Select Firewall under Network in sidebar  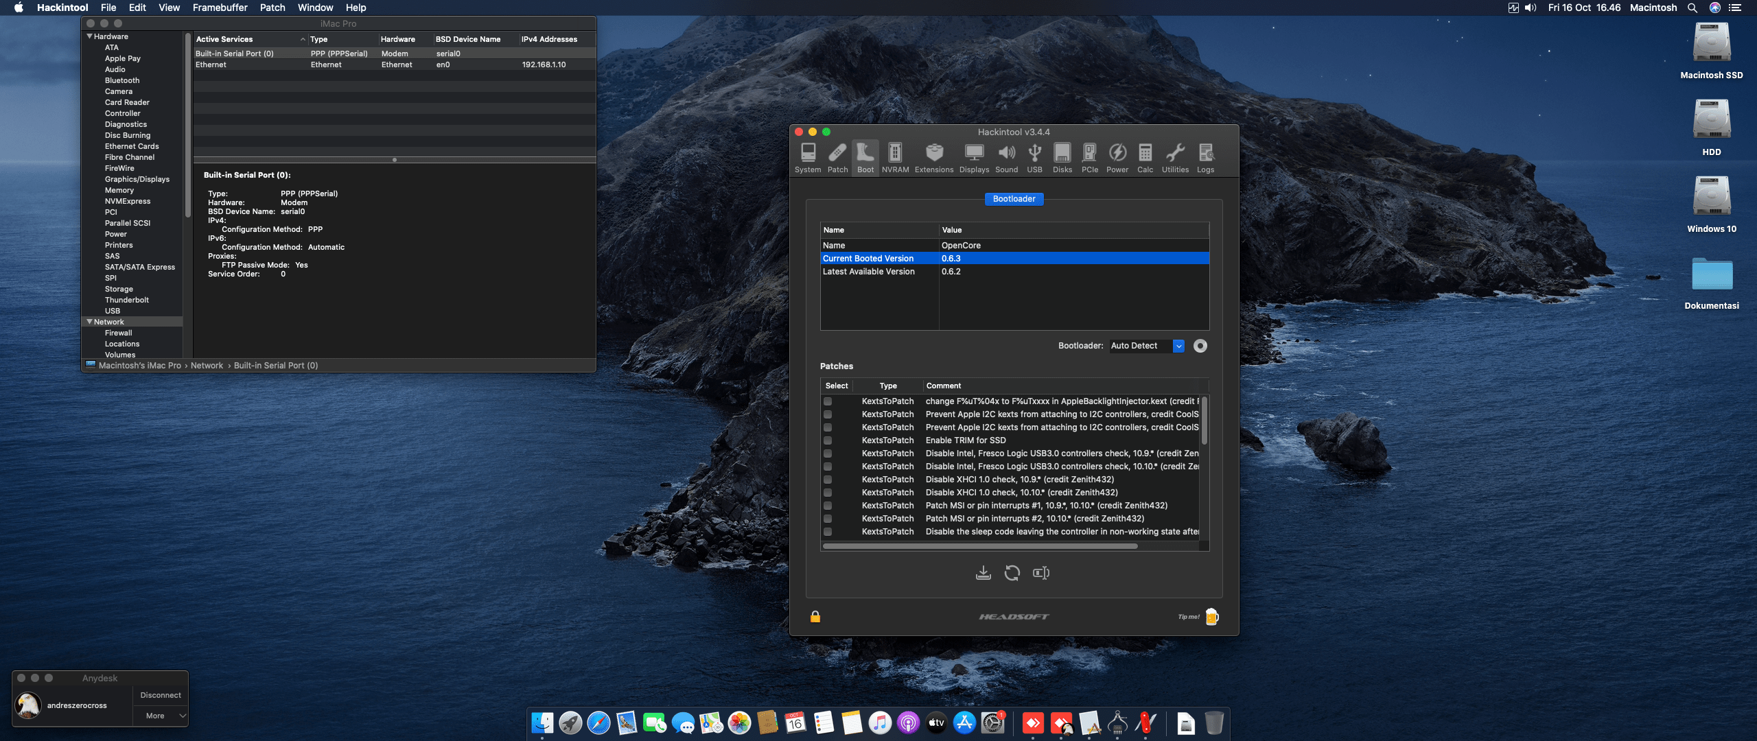coord(119,333)
